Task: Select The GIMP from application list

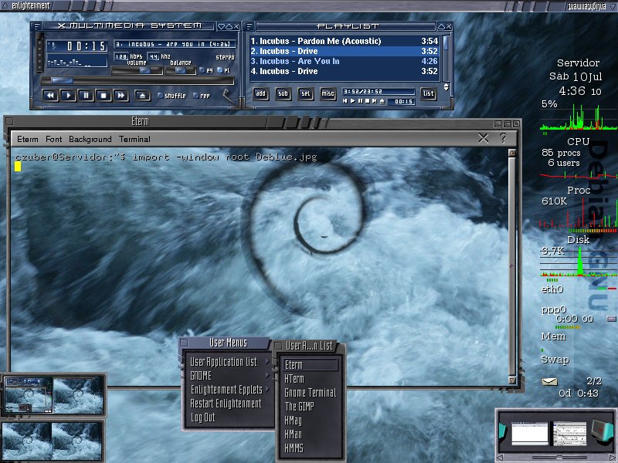Action: 299,407
